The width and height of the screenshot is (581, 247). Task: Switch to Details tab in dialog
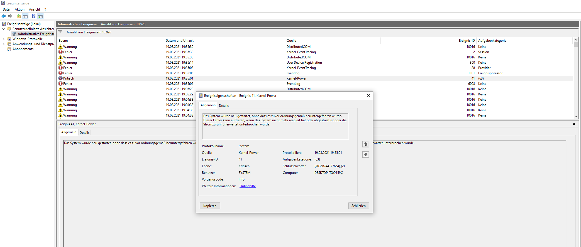[224, 106]
